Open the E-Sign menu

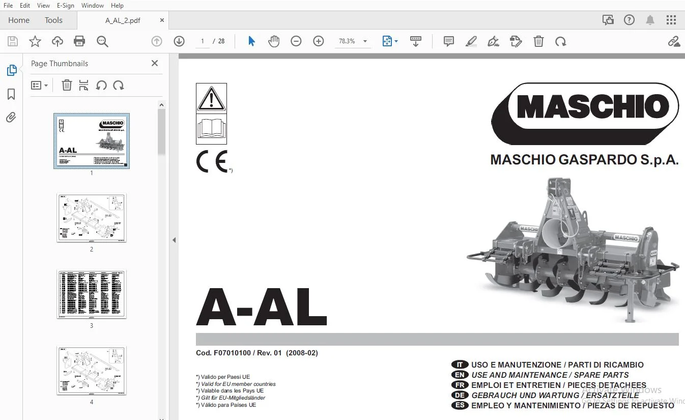66,5
